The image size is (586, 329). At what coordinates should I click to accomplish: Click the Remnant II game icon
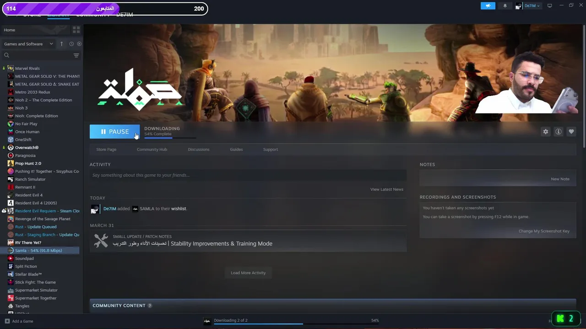coord(11,187)
